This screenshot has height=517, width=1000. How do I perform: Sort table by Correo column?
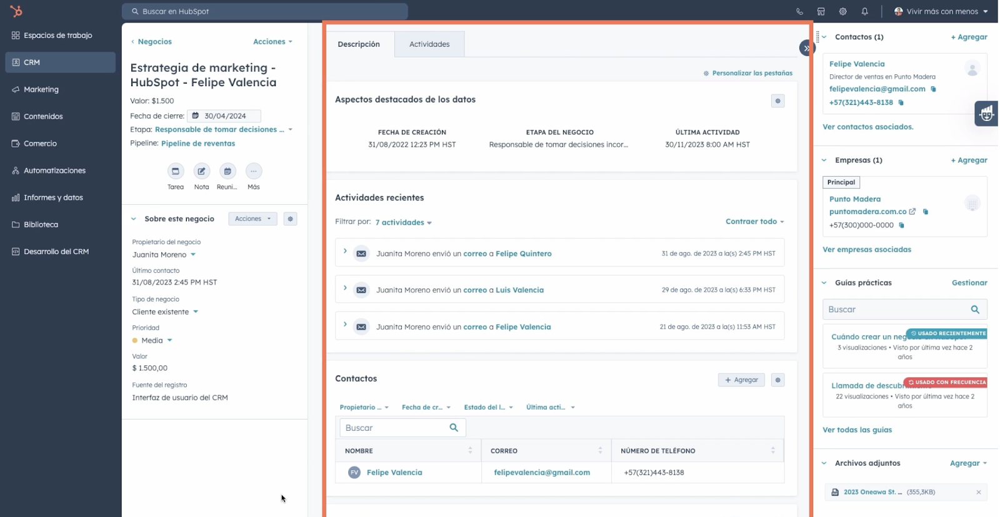click(600, 450)
